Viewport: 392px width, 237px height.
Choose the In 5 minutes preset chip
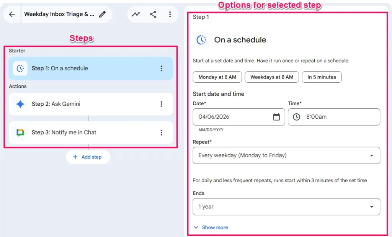coord(322,77)
